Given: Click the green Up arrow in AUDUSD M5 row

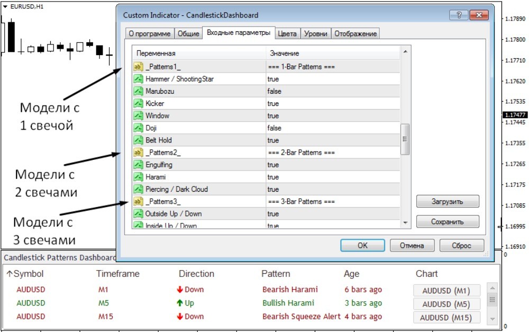Looking at the screenshot, I should tap(180, 303).
